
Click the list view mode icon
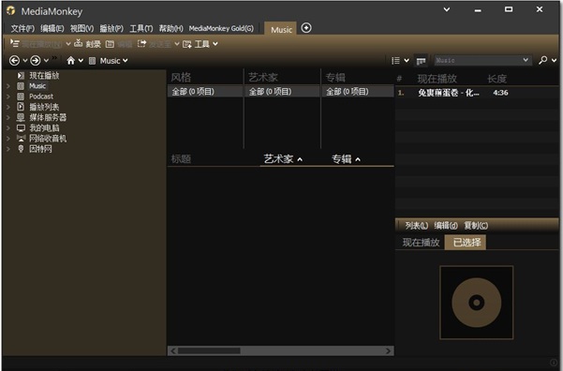(395, 60)
